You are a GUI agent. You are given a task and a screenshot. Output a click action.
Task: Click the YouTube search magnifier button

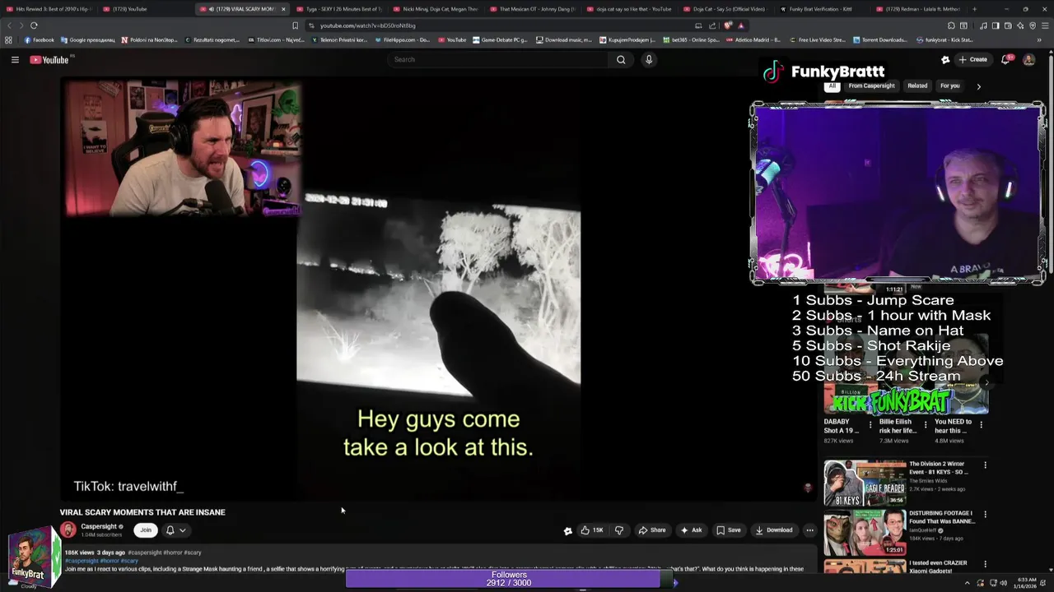tap(621, 59)
